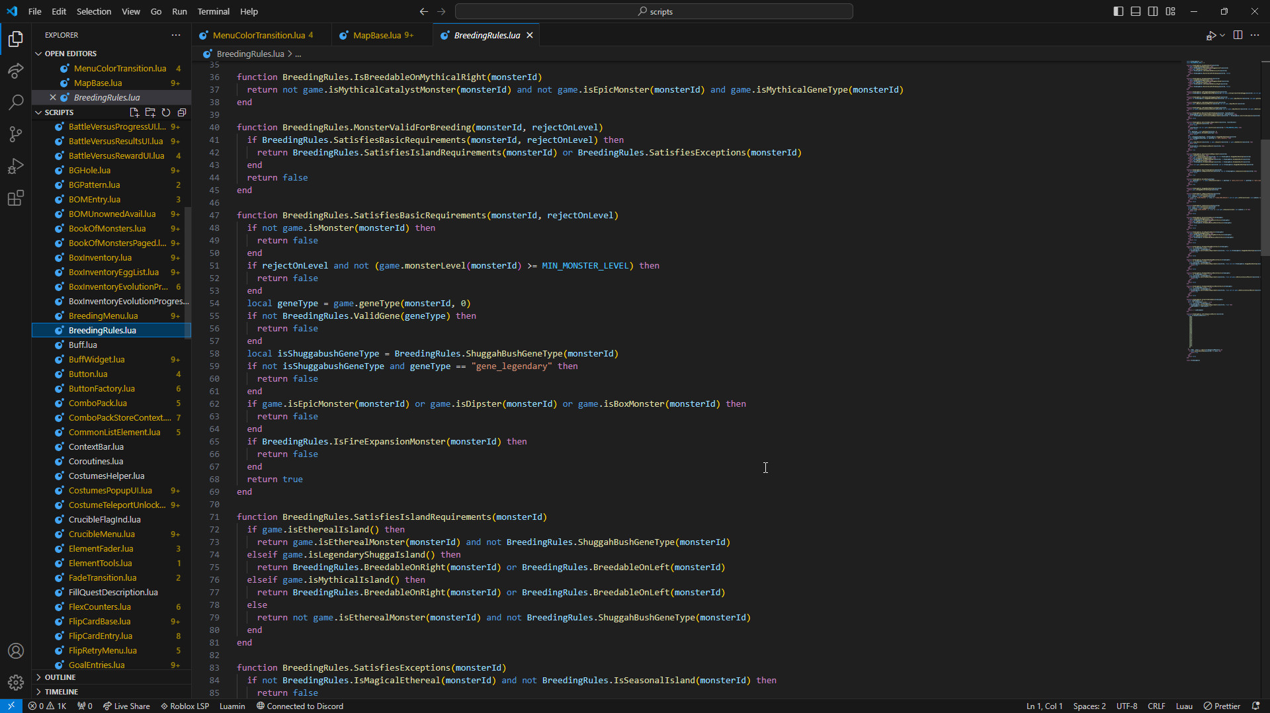
Task: Change line ending from CRLF in status bar
Action: [x=1157, y=706]
